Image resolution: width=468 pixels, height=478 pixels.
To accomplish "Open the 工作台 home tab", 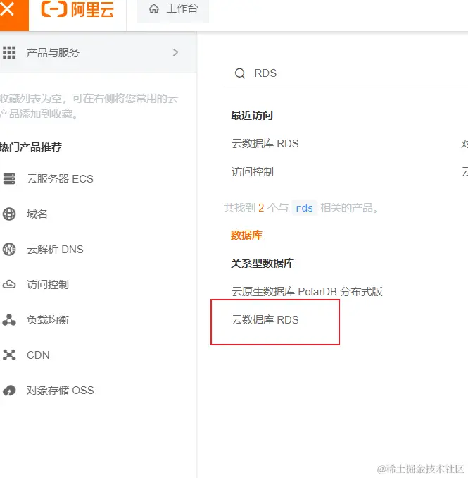I will click(173, 9).
